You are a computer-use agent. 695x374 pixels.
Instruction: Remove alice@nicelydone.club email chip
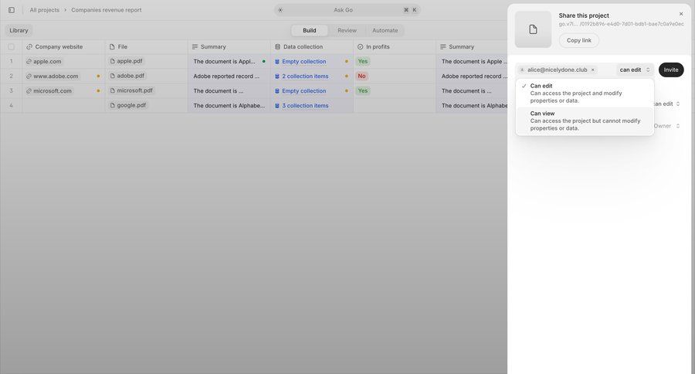tap(592, 70)
